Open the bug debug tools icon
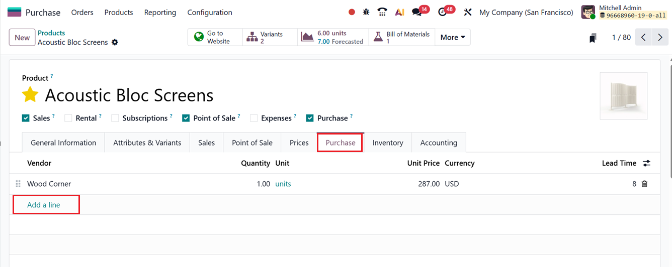This screenshot has width=672, height=267. [366, 12]
